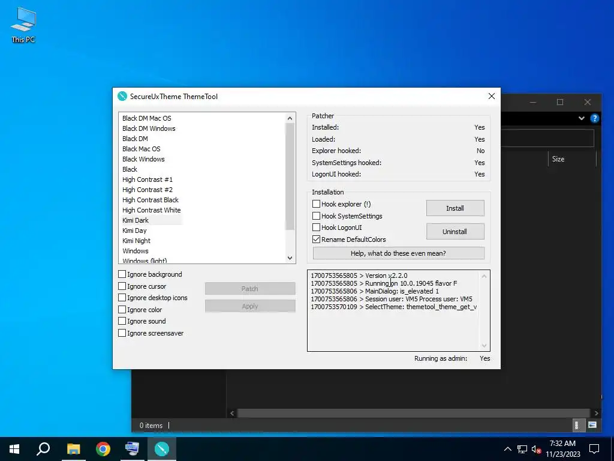Select the Kimi Night theme
The height and width of the screenshot is (461, 614).
[136, 240]
